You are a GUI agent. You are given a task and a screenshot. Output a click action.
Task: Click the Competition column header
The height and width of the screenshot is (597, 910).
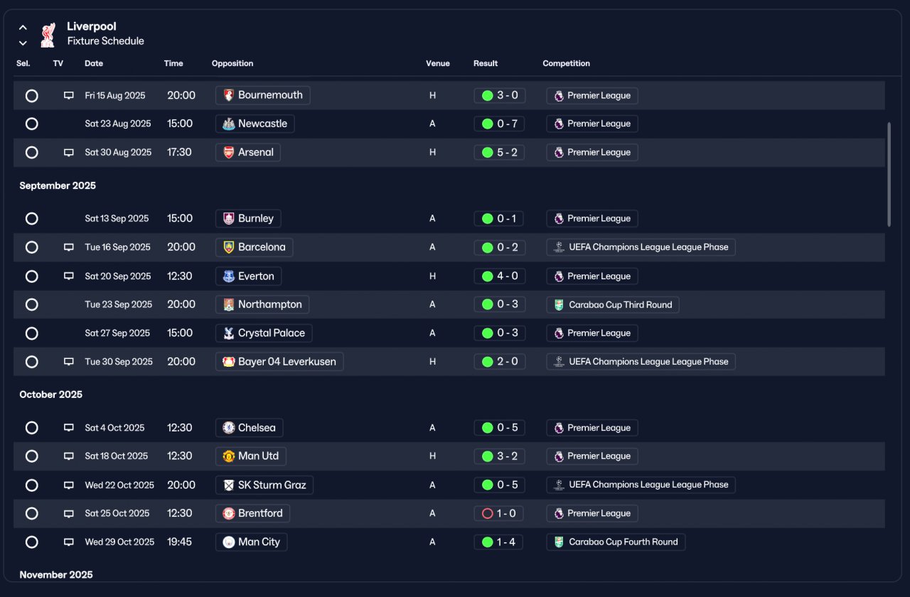566,63
